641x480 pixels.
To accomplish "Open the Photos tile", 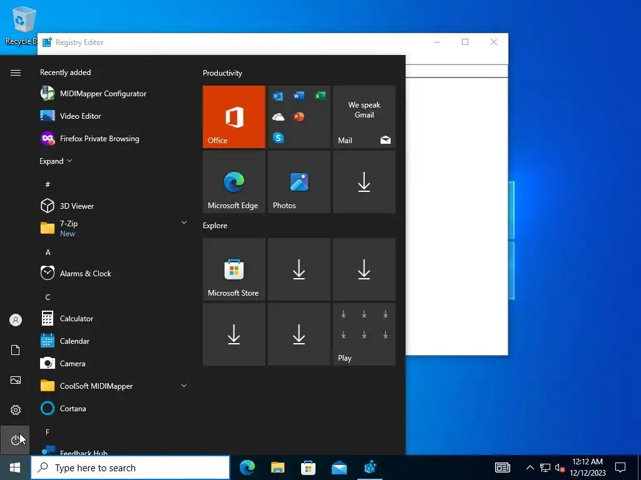I will 299,182.
